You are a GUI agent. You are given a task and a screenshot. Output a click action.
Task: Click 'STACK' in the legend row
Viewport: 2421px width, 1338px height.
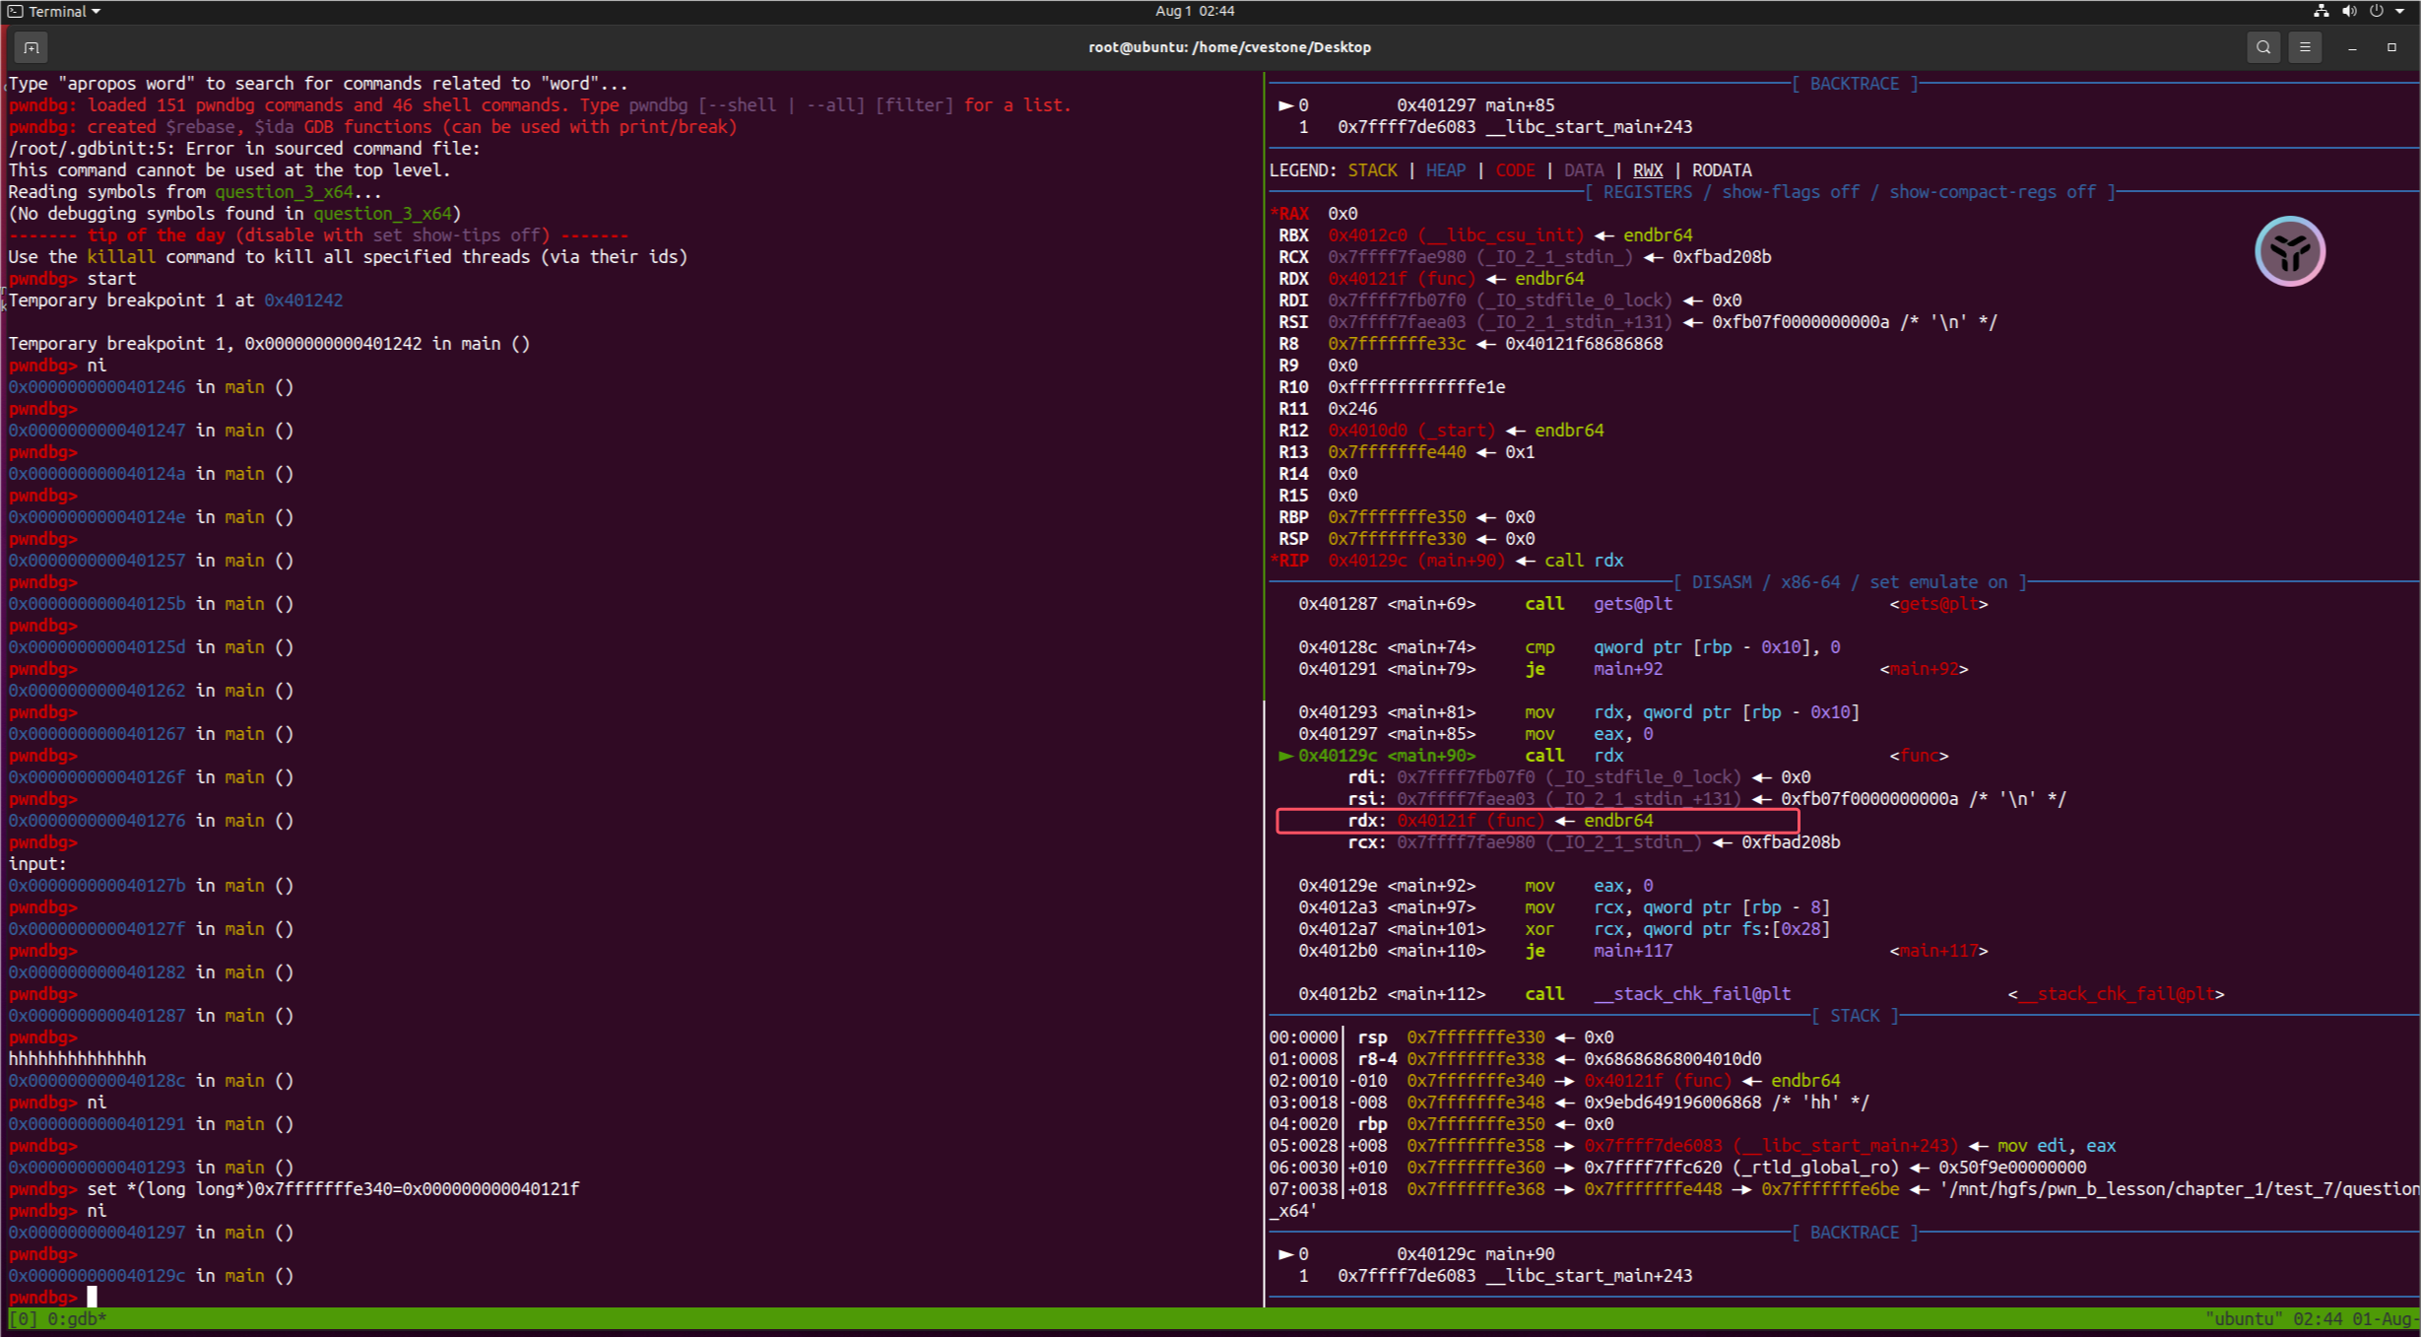pyautogui.click(x=1372, y=170)
